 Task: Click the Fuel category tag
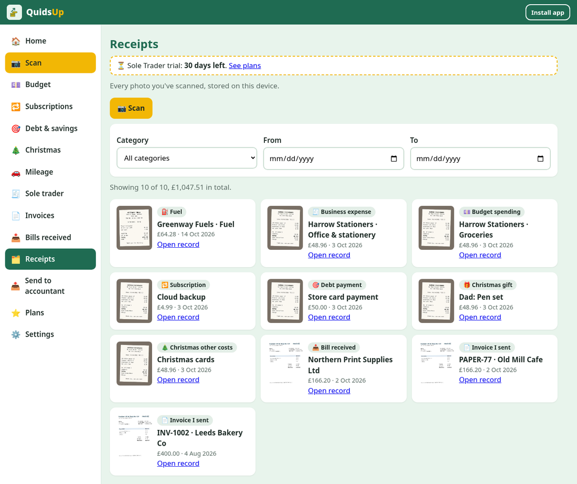pos(172,212)
